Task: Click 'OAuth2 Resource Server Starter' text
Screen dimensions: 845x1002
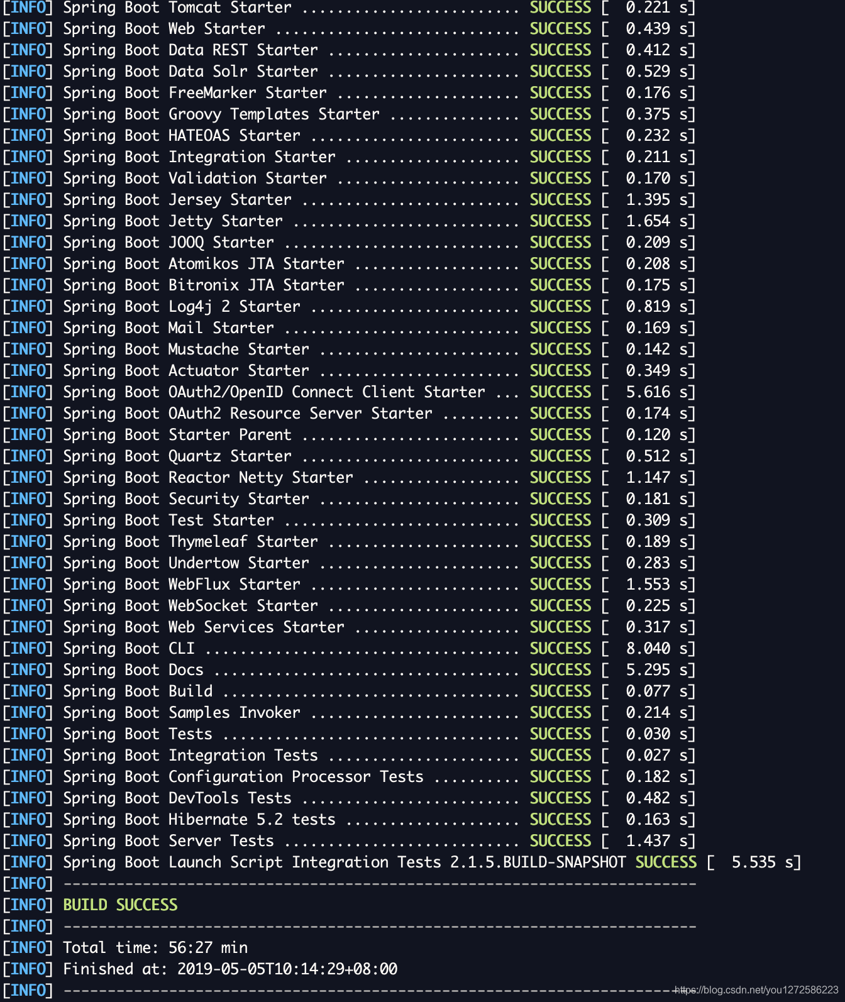Action: coord(301,414)
